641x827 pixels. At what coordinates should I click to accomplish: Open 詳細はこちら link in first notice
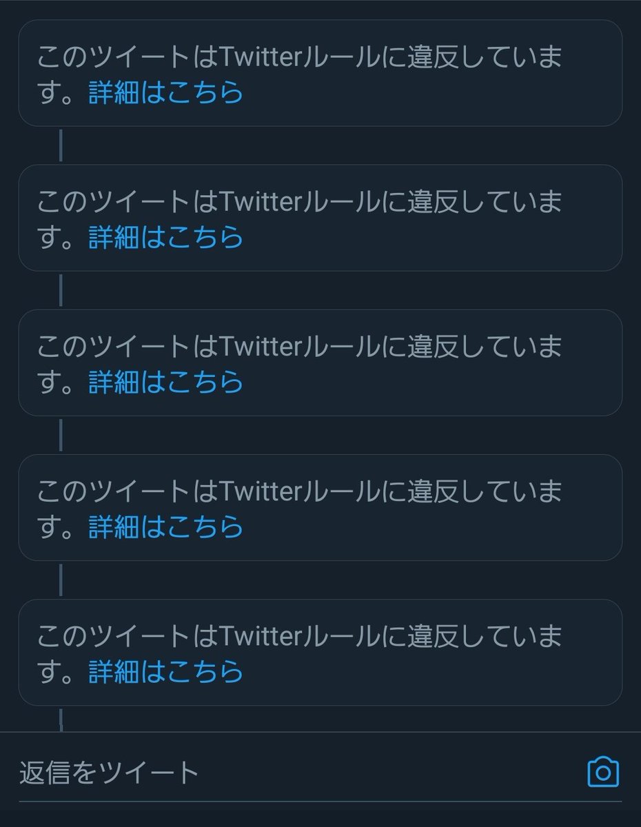click(x=166, y=92)
